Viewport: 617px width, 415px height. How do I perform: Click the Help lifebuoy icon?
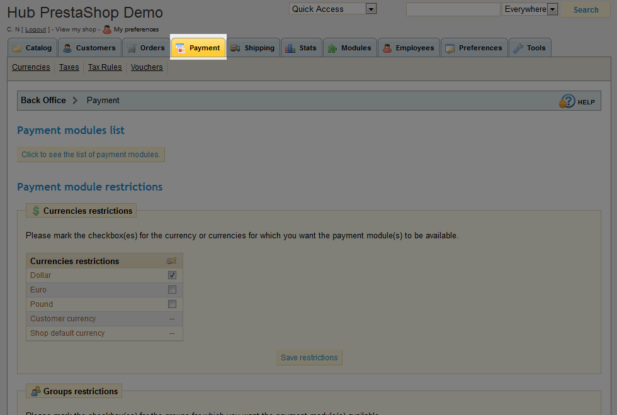(567, 101)
